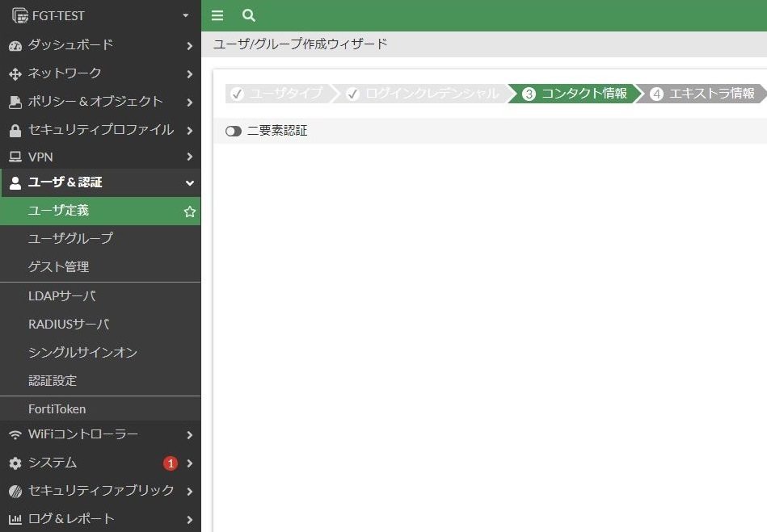Click the step 3 number circle
767x532 pixels.
coord(529,94)
